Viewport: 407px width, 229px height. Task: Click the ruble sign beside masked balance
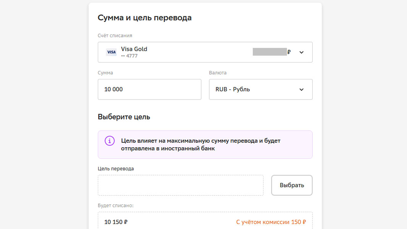click(289, 52)
